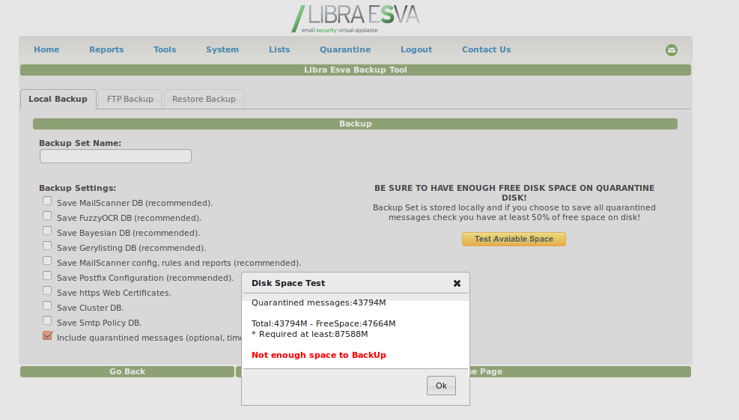This screenshot has width=739, height=420.
Task: Check Save https Web Certificates option
Action: point(47,290)
